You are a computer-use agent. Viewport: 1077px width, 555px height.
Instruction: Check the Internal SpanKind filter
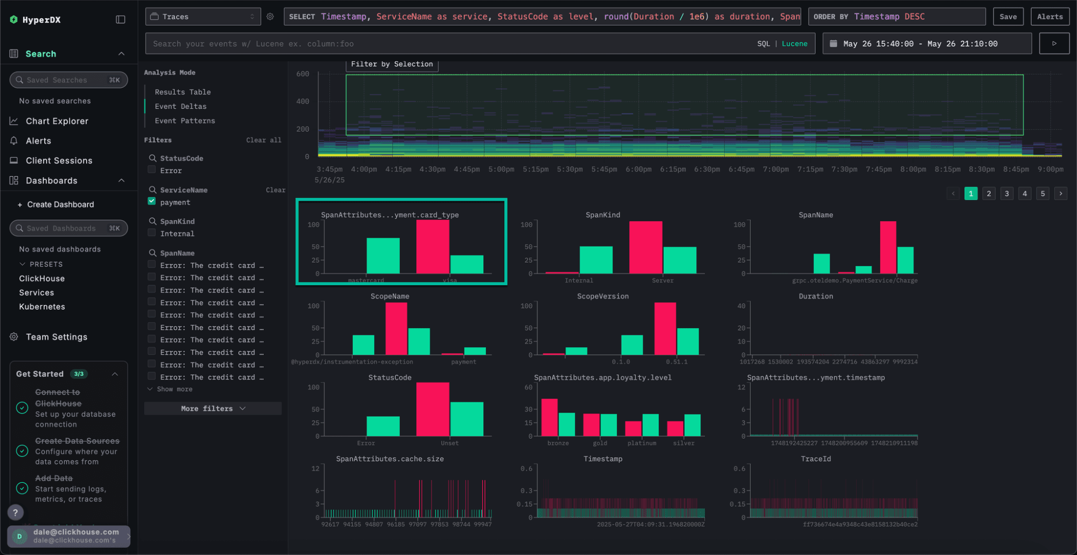pos(151,233)
